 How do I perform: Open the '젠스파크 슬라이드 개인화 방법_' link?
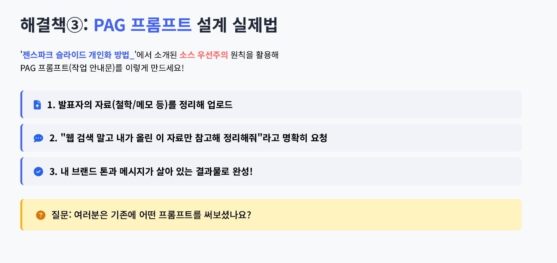tap(78, 55)
